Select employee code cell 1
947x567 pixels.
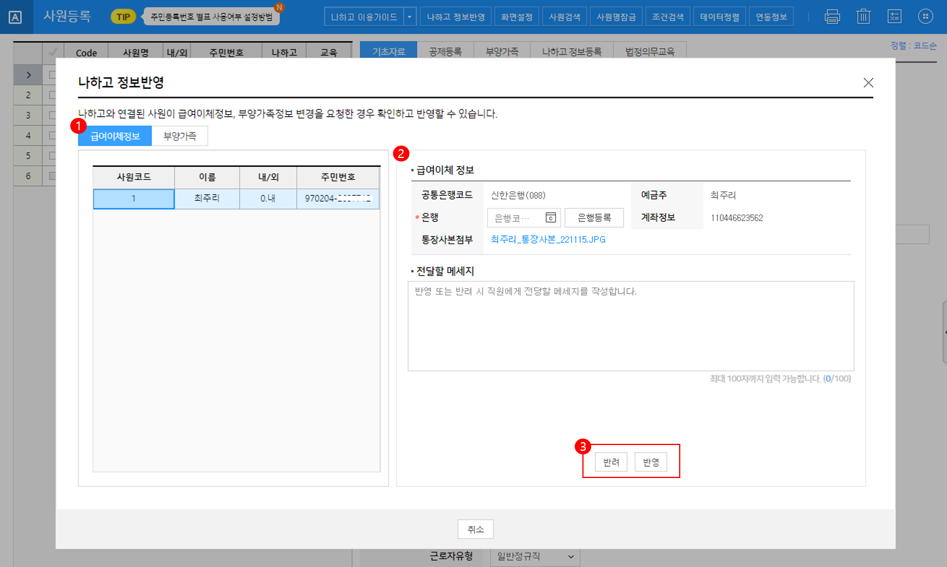click(134, 199)
